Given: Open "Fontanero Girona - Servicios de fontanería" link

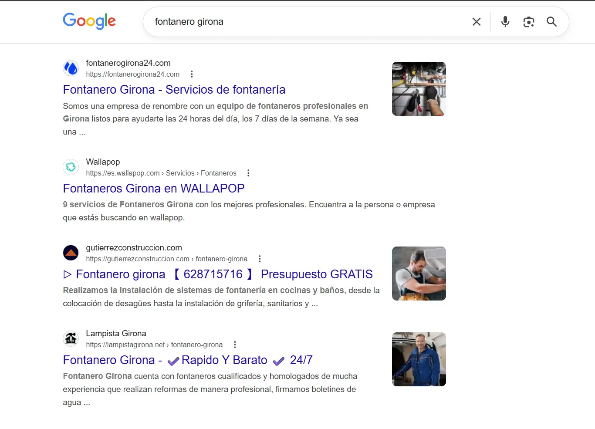Looking at the screenshot, I should [x=174, y=90].
